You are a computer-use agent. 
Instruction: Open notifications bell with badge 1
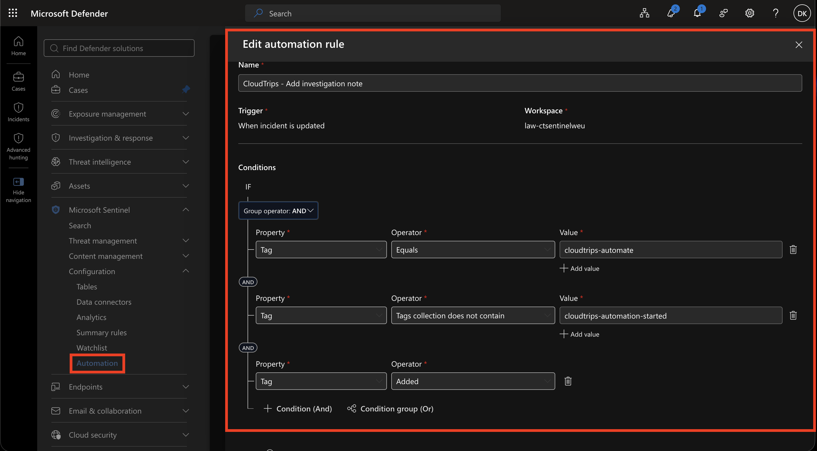[x=697, y=13]
